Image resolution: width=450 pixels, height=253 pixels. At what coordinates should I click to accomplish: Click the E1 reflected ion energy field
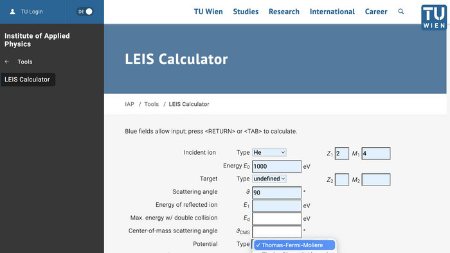(276, 205)
